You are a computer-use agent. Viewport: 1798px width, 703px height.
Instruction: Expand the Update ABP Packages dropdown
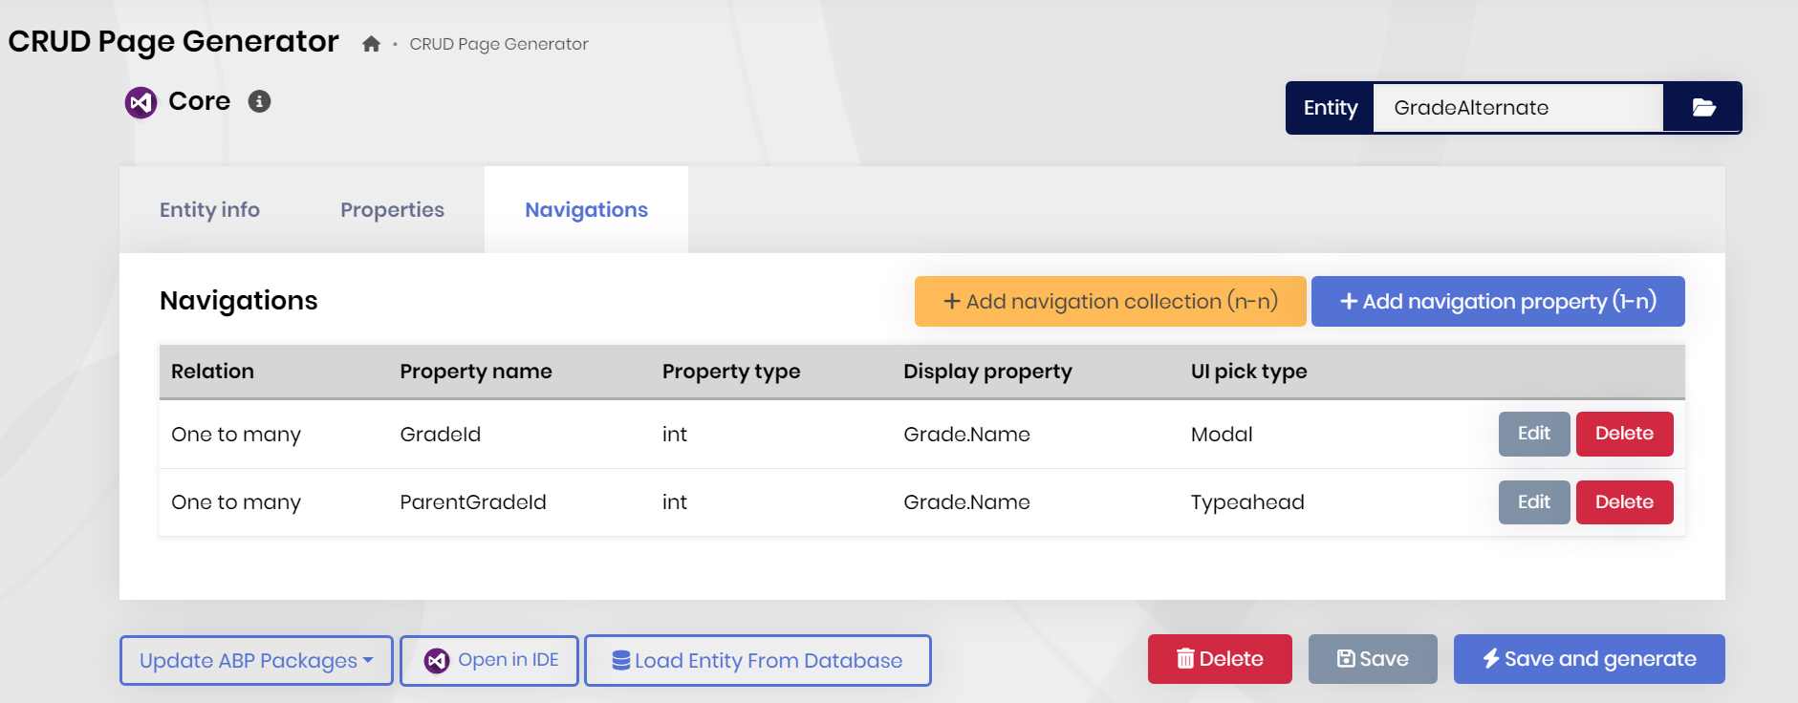256,661
